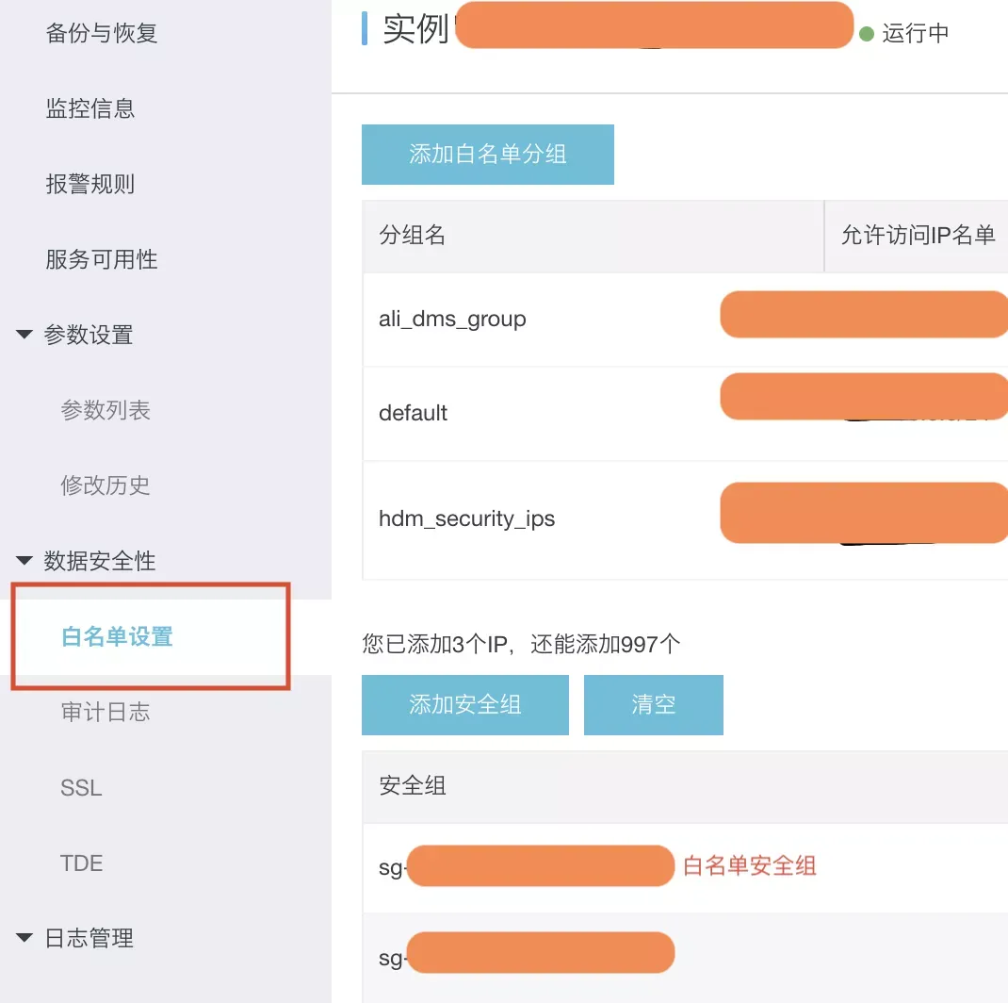Open the TDE settings item
Image resolution: width=1008 pixels, height=1003 pixels.
tap(81, 863)
